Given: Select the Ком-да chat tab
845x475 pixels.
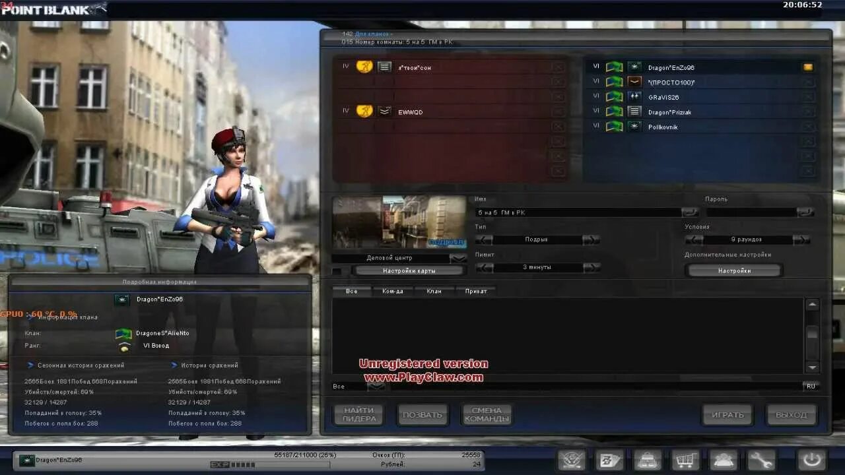Looking at the screenshot, I should pyautogui.click(x=393, y=291).
